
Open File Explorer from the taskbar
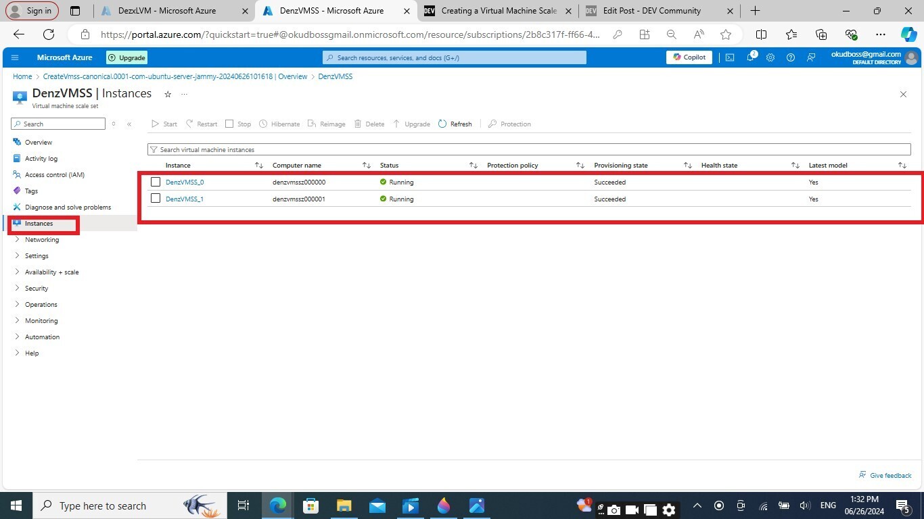pos(344,505)
